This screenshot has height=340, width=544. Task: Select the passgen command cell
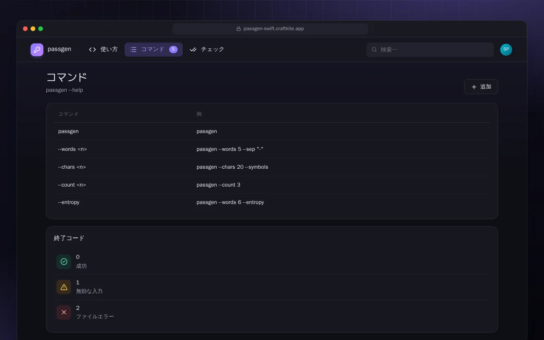[x=68, y=131]
